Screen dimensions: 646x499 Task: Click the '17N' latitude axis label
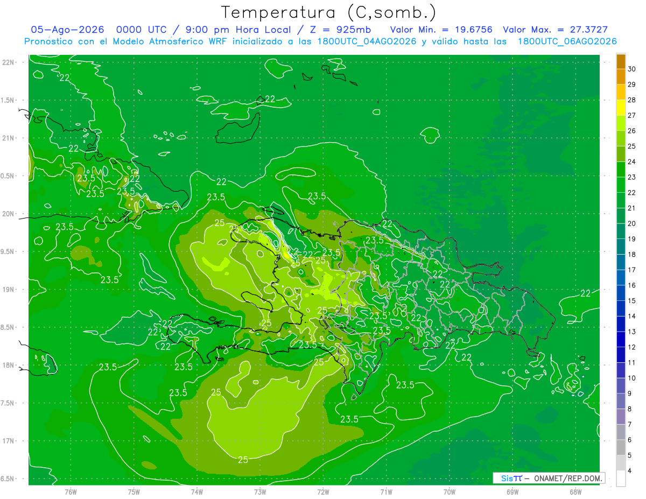9,441
